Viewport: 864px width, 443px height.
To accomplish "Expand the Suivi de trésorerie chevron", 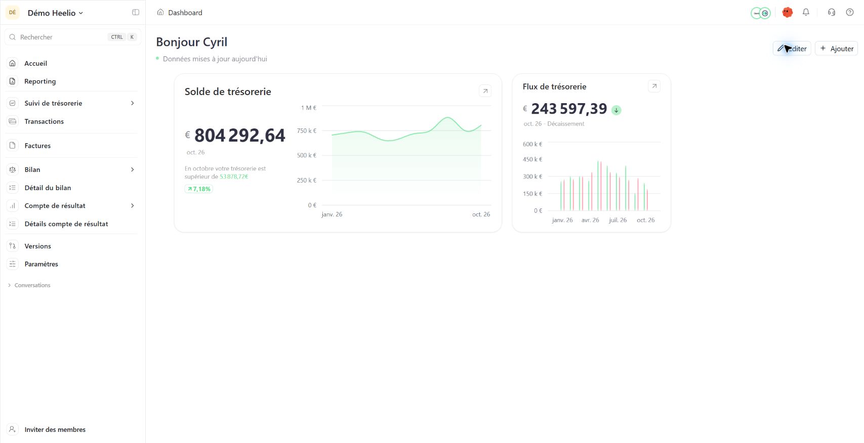I will pyautogui.click(x=133, y=103).
